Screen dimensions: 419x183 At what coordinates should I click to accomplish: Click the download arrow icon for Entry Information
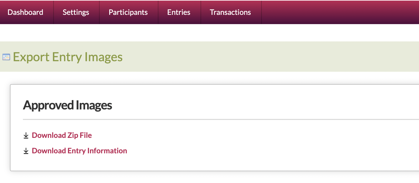coord(26,151)
